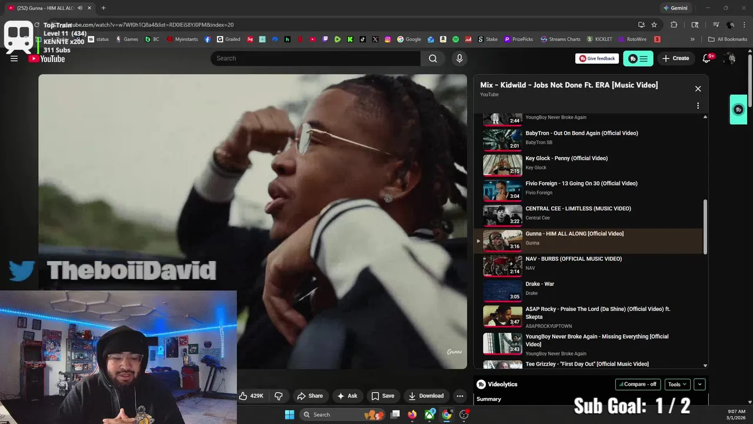
Task: Like the video with 429K thumbs up
Action: 251,396
